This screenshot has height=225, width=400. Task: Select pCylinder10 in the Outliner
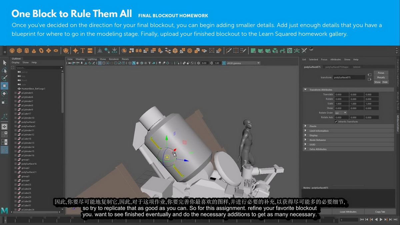tap(28, 118)
